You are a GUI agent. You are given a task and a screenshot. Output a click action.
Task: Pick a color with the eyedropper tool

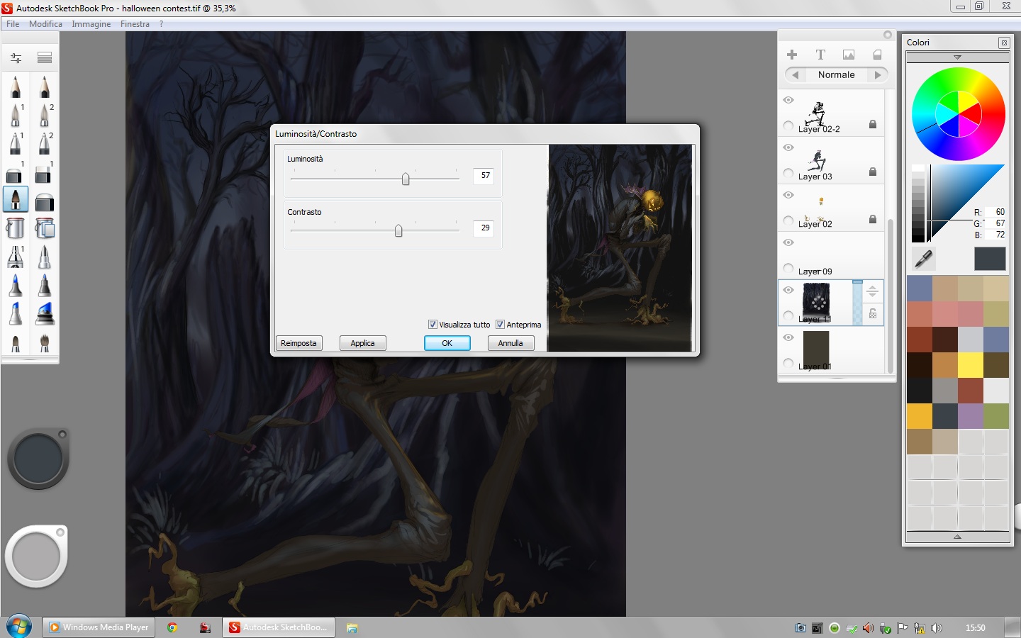coord(923,259)
